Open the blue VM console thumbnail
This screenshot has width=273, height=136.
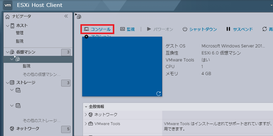(x=122, y=66)
